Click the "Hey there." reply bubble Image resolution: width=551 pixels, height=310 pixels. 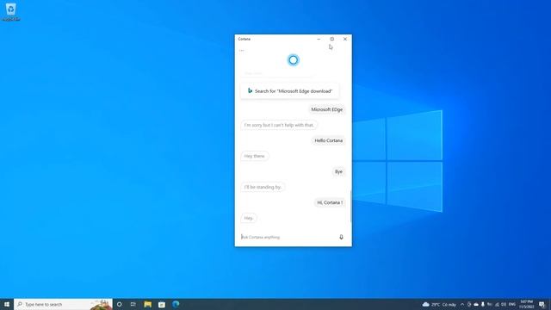click(x=255, y=156)
